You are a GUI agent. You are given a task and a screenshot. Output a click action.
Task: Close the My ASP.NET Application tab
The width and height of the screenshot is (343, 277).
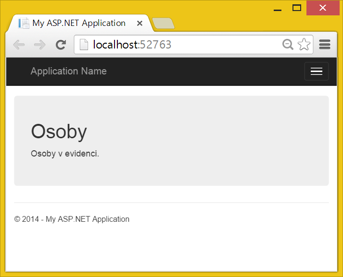click(140, 23)
